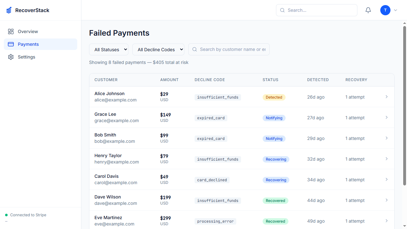Click processing_error code for Eve Martinez
Screen dimensions: 407x229
(x=215, y=221)
